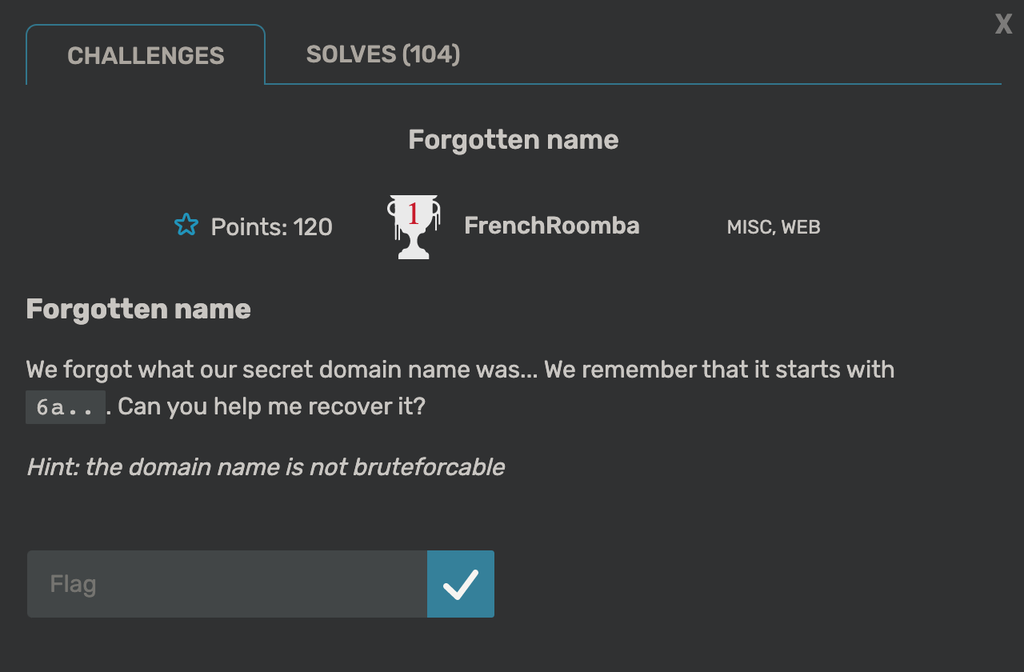
Task: Close the challenge dialog with X
Action: coord(1003,24)
